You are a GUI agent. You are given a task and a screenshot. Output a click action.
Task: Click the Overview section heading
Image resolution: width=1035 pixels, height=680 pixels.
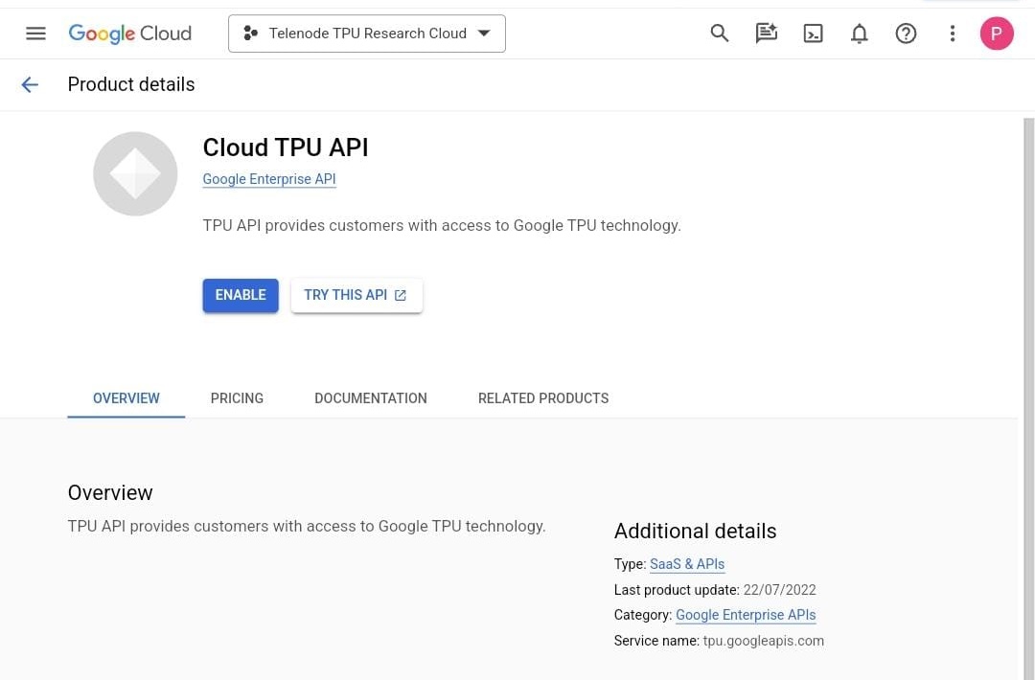click(x=110, y=492)
